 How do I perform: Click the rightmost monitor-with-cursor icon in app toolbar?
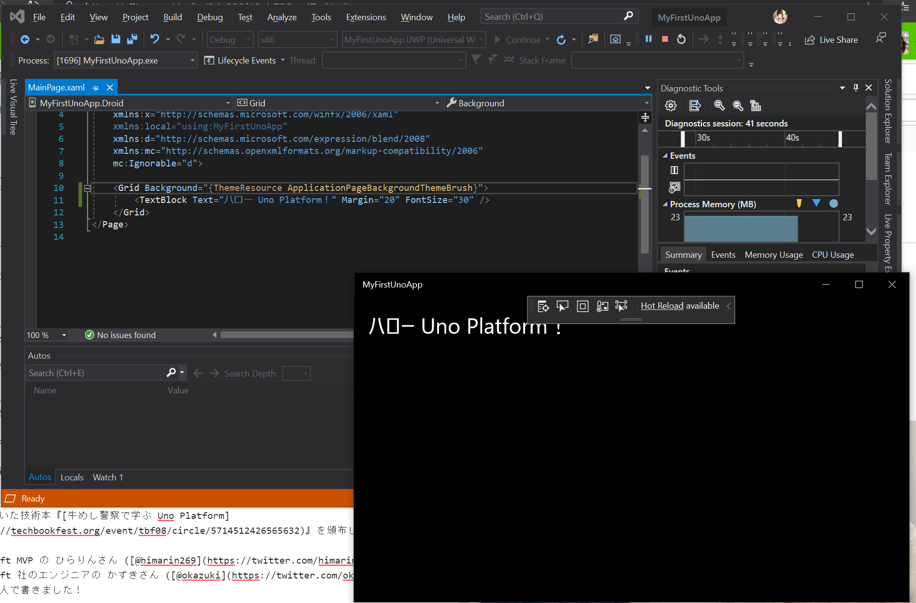tap(621, 306)
